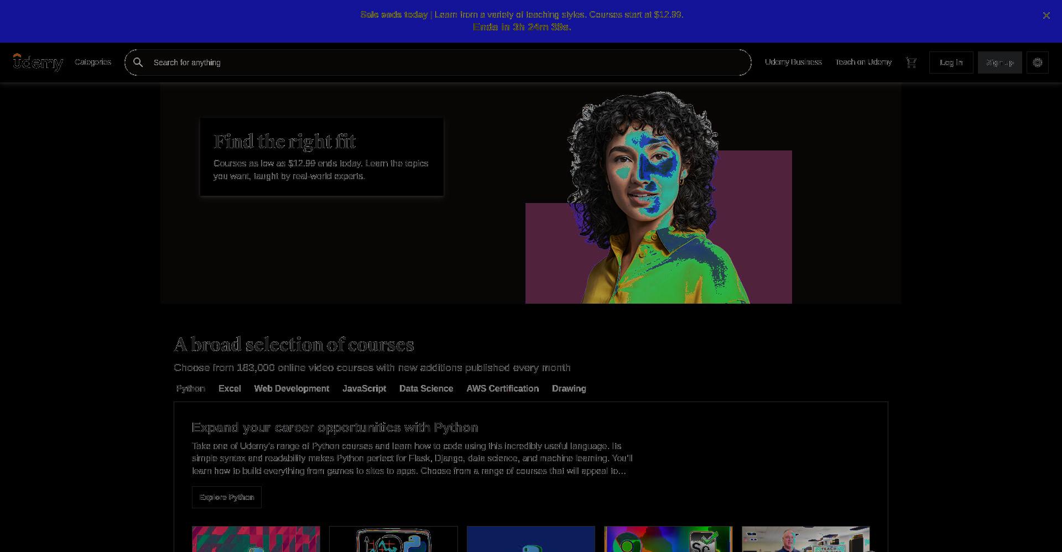Screen dimensions: 1062x552
Task: Select the Python tab
Action: 191,388
